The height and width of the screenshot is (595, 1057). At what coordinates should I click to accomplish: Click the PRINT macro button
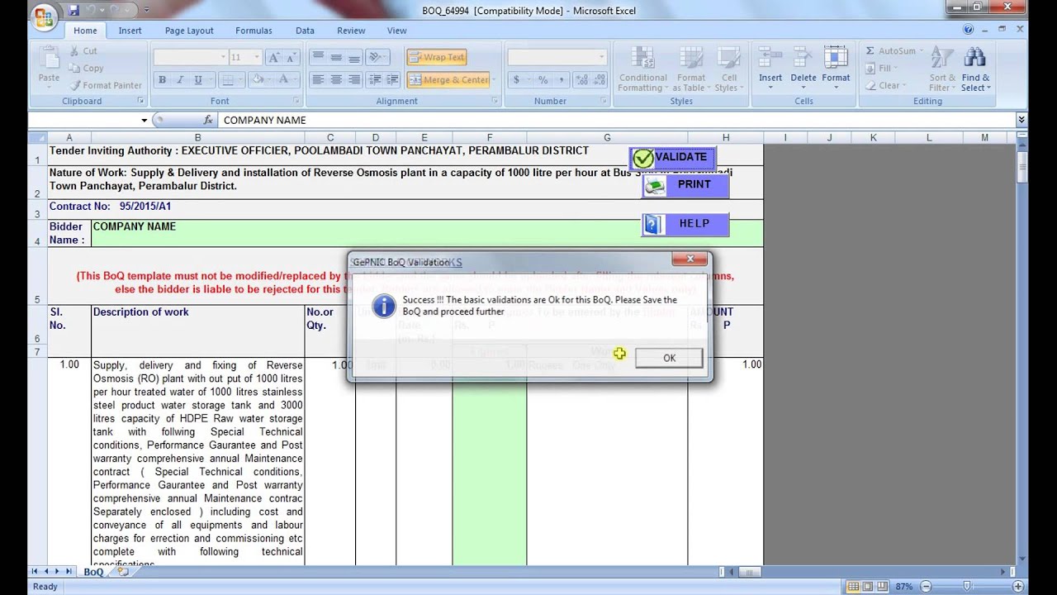click(685, 185)
